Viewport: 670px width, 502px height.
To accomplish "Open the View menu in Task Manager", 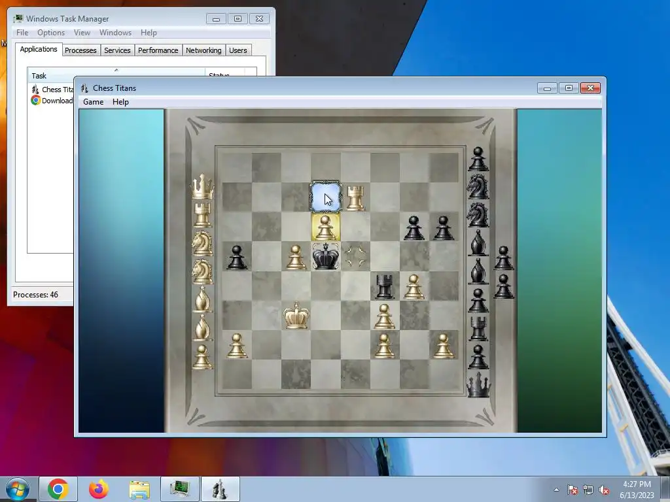I will tap(82, 33).
